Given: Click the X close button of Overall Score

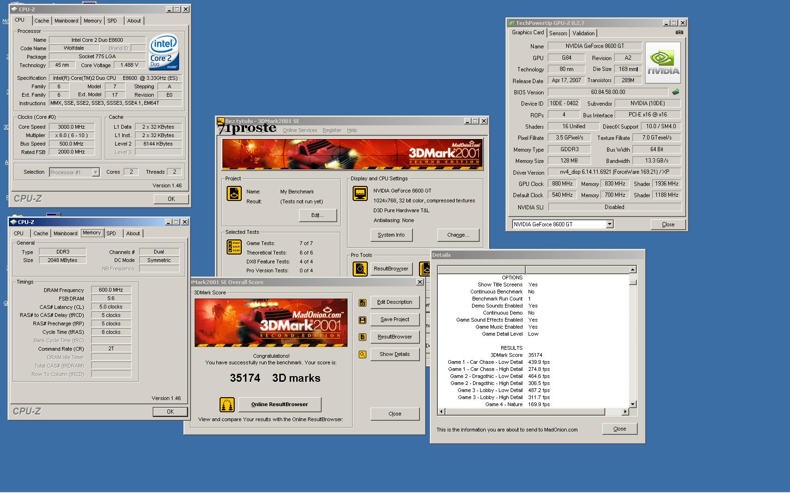Looking at the screenshot, I should (419, 282).
